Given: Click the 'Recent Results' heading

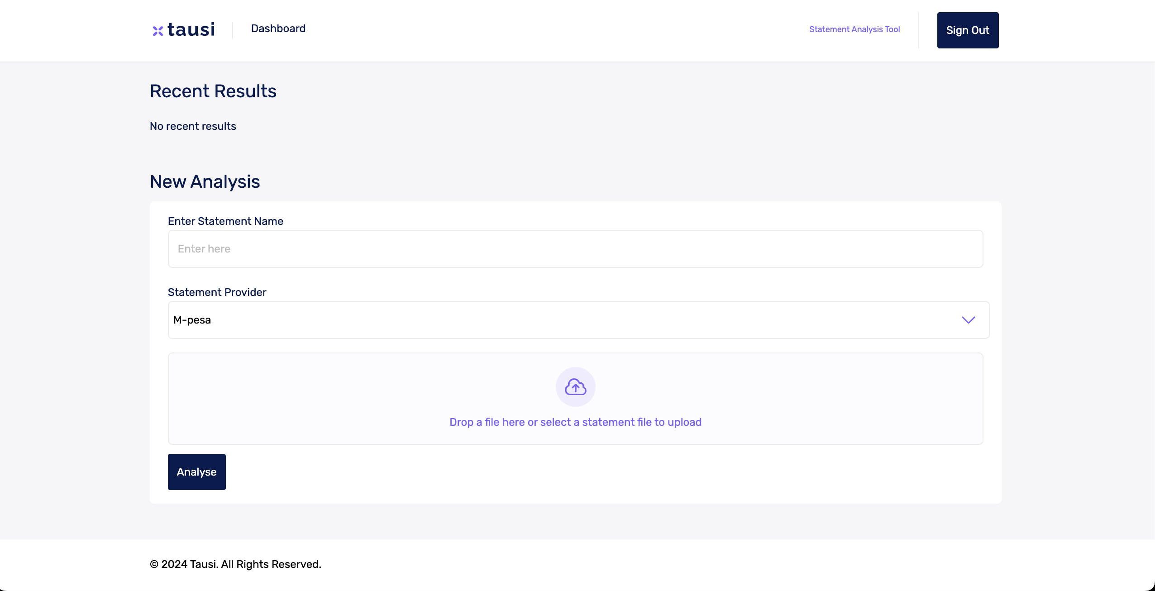Looking at the screenshot, I should [213, 91].
